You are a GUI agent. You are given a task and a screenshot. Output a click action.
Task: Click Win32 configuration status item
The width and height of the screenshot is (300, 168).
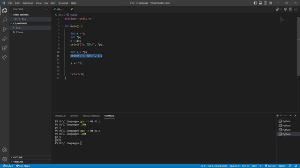(x=282, y=166)
